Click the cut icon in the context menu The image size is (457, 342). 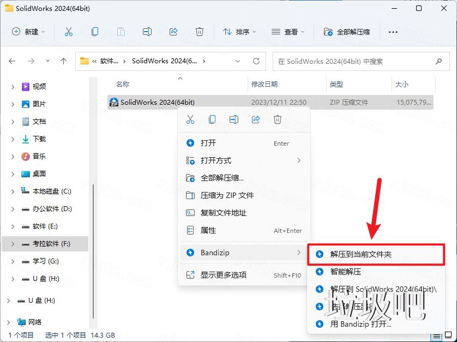[190, 119]
